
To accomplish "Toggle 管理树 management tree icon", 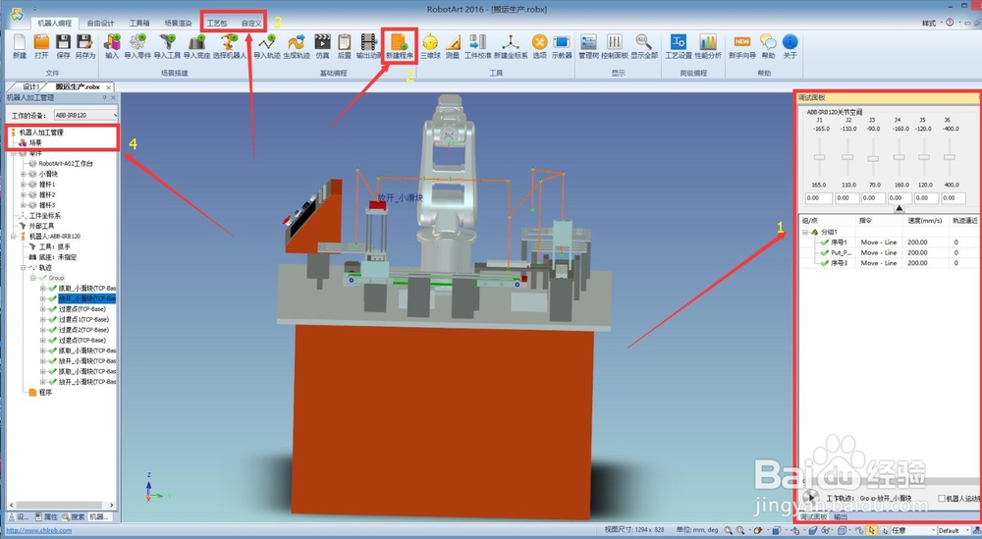I will (588, 46).
